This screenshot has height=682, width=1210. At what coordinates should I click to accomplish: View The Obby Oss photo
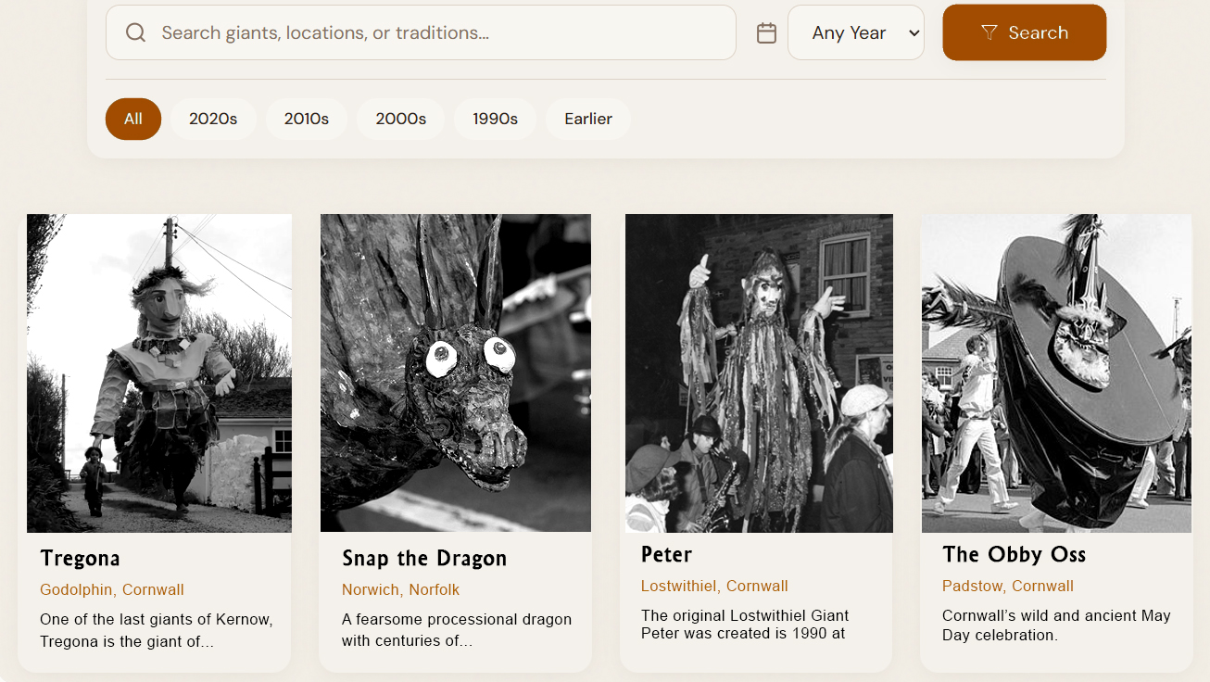coord(1056,373)
